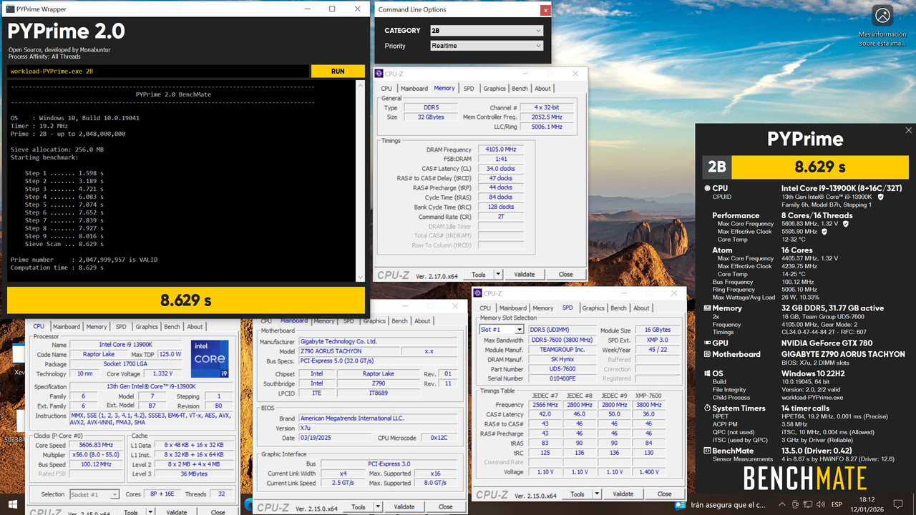Click the CPU chip icon in BenchMate panel

(x=707, y=188)
